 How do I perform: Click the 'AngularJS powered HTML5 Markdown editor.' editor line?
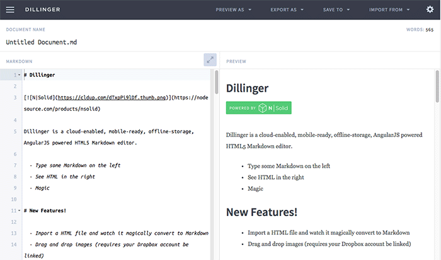[x=80, y=143]
